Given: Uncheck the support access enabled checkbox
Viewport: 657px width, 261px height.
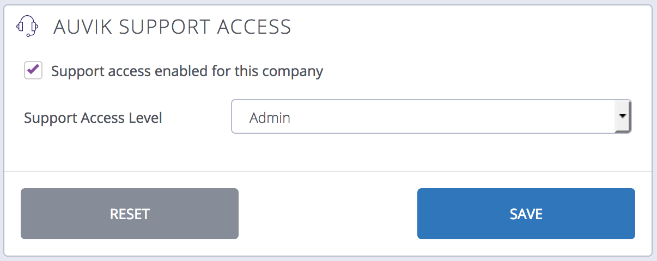Looking at the screenshot, I should [33, 71].
